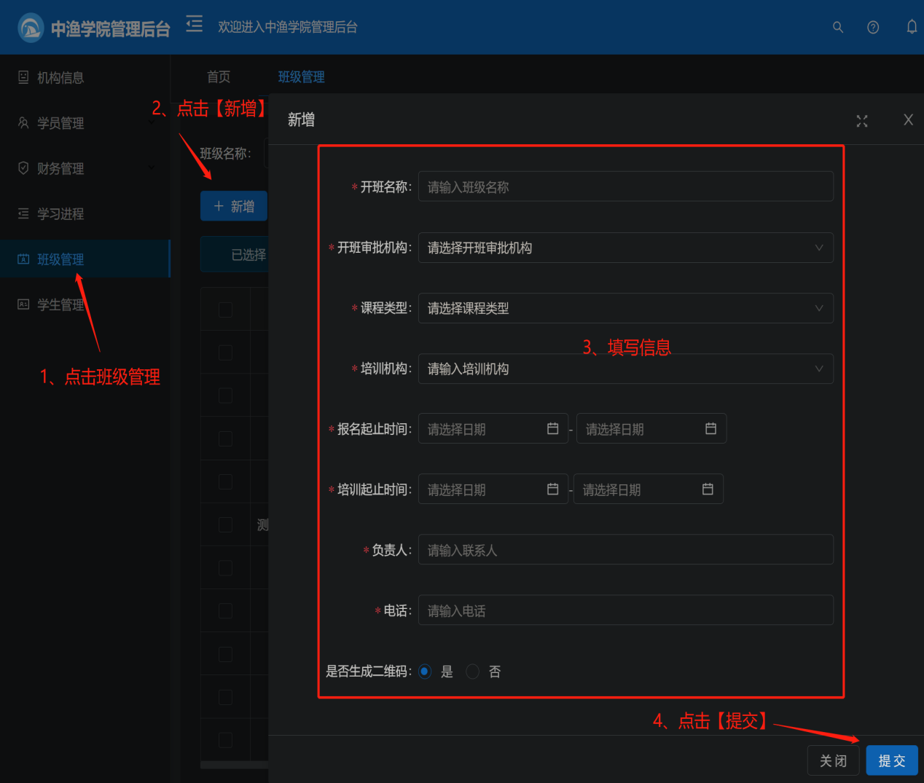Click the 提交 button

coord(892,760)
